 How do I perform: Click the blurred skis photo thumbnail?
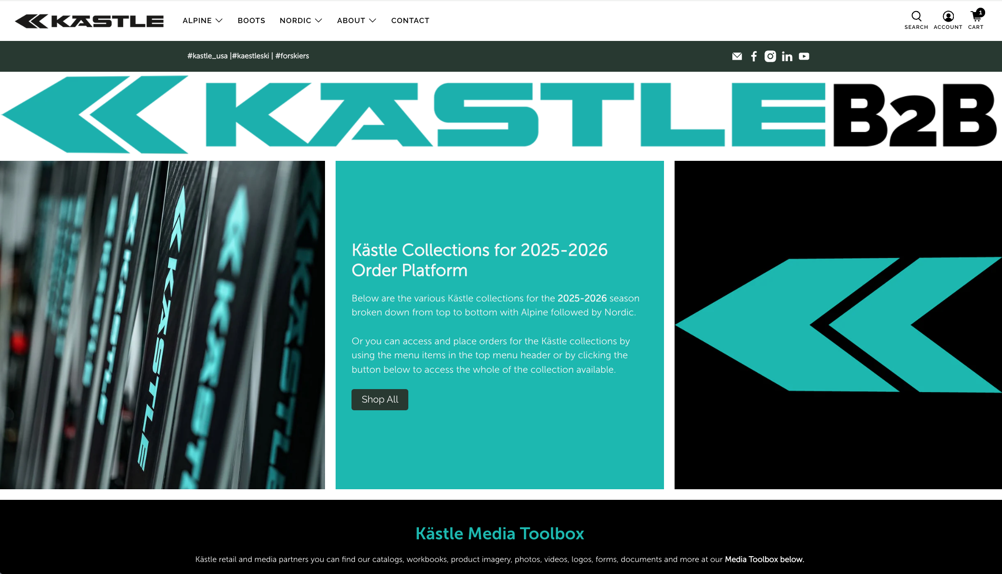162,325
